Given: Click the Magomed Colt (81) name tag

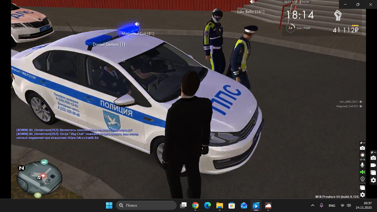Looking at the screenshot, I should [x=138, y=34].
